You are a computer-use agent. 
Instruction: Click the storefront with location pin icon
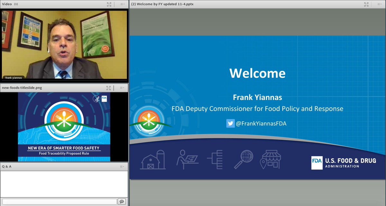tap(271, 160)
